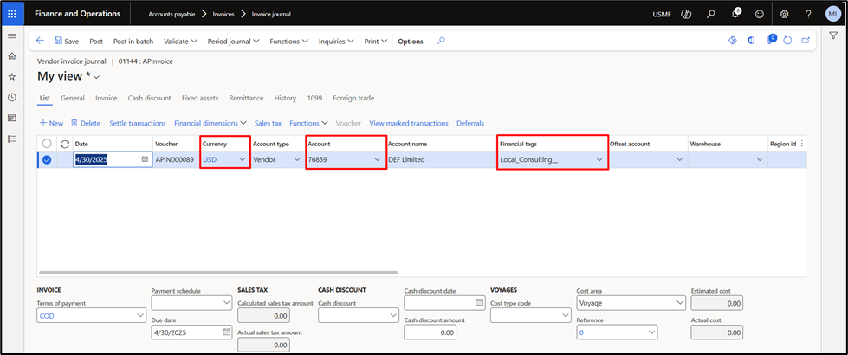
Task: Switch to the Fixed assets tab
Action: pyautogui.click(x=200, y=98)
